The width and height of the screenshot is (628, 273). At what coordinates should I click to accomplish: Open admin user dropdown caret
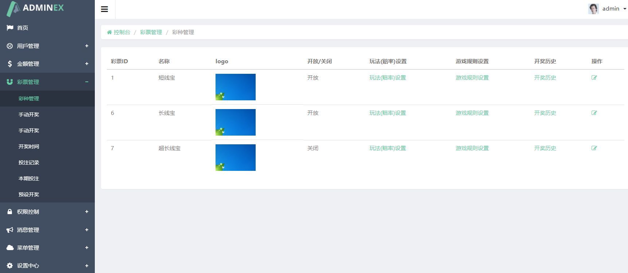tap(625, 9)
